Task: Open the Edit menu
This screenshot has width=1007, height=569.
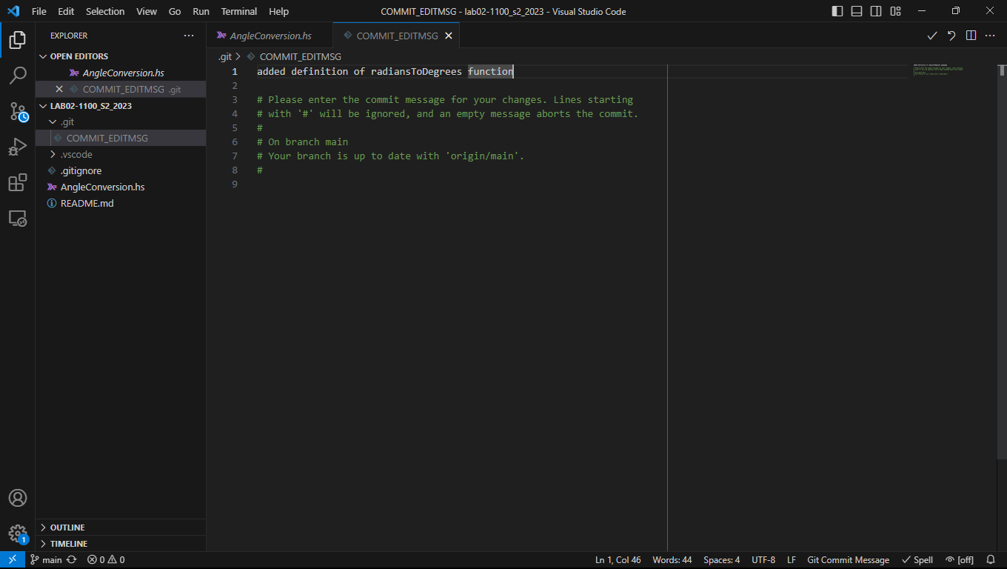Action: [x=66, y=11]
